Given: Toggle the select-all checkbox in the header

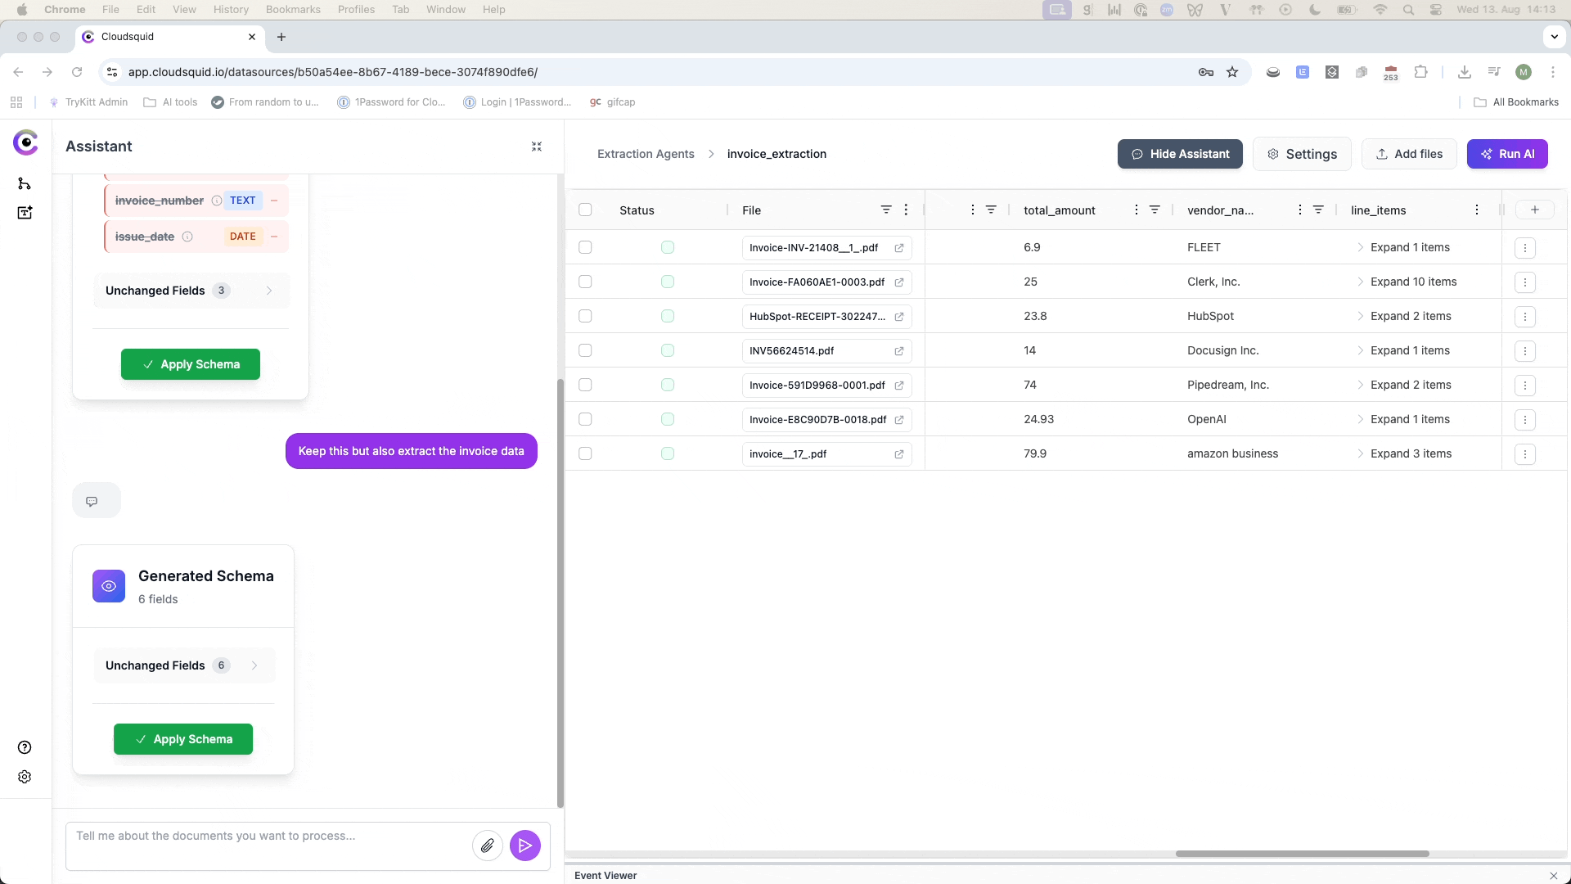Looking at the screenshot, I should tap(585, 210).
